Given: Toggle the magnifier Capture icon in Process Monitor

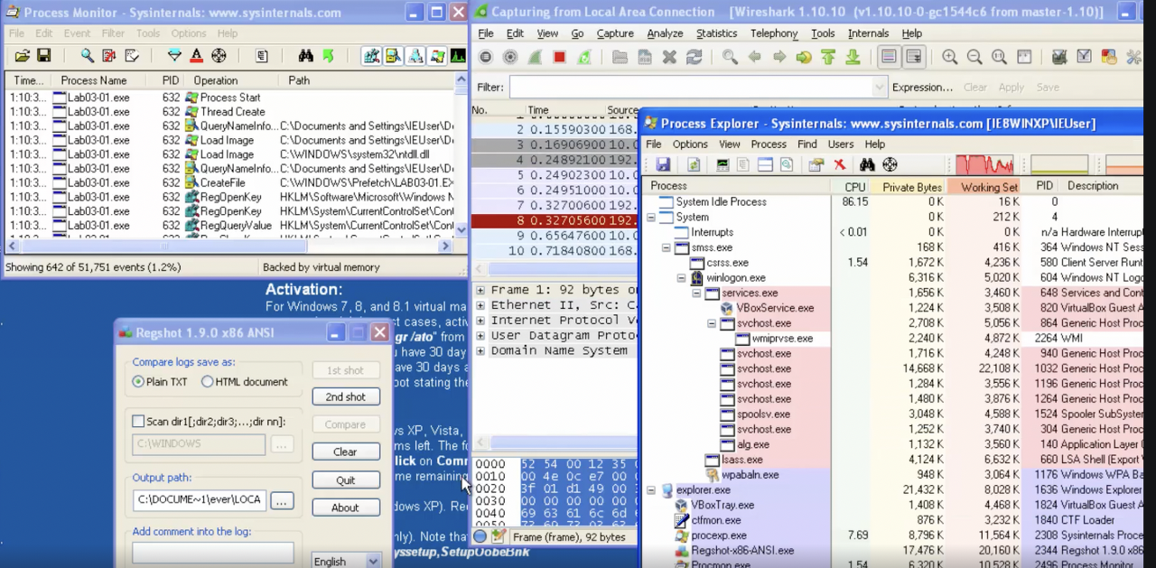Looking at the screenshot, I should [88, 56].
